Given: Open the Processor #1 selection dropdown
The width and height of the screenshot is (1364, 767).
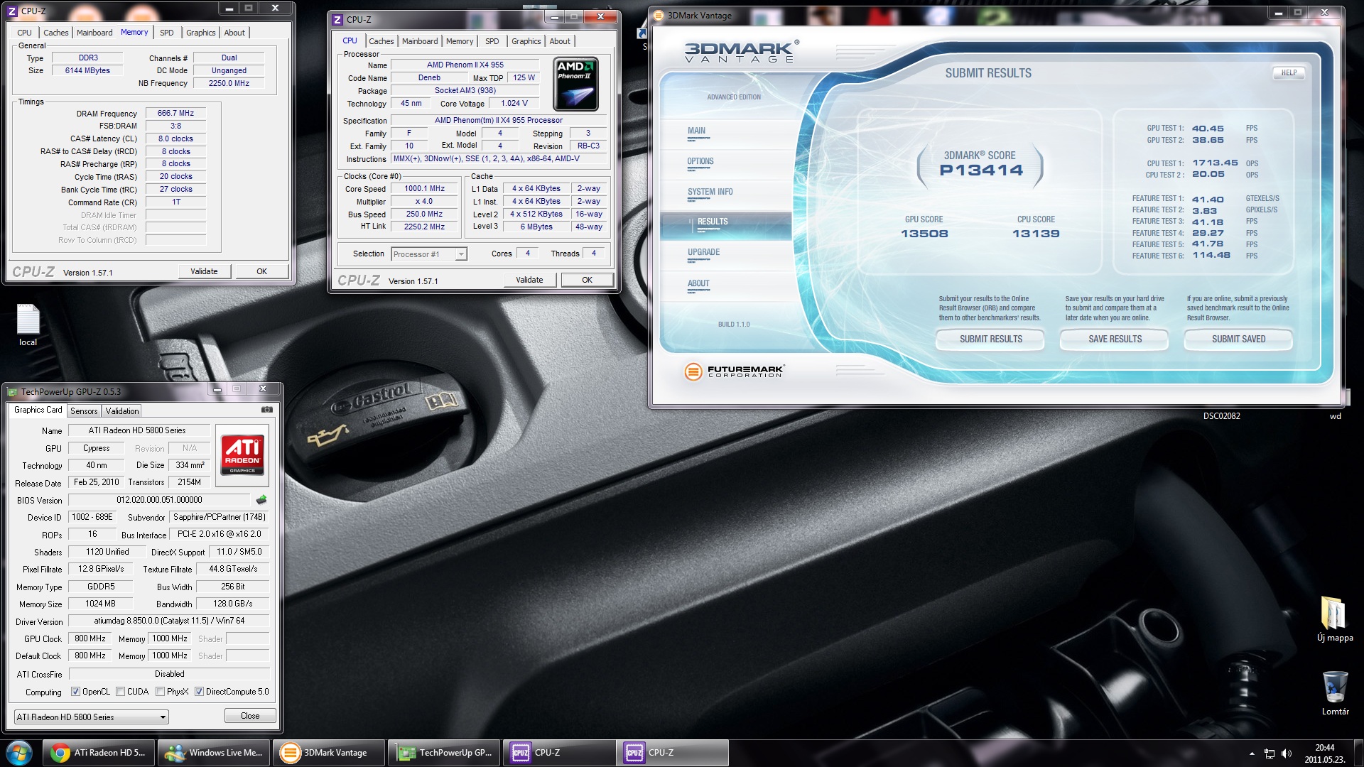Looking at the screenshot, I should click(429, 254).
